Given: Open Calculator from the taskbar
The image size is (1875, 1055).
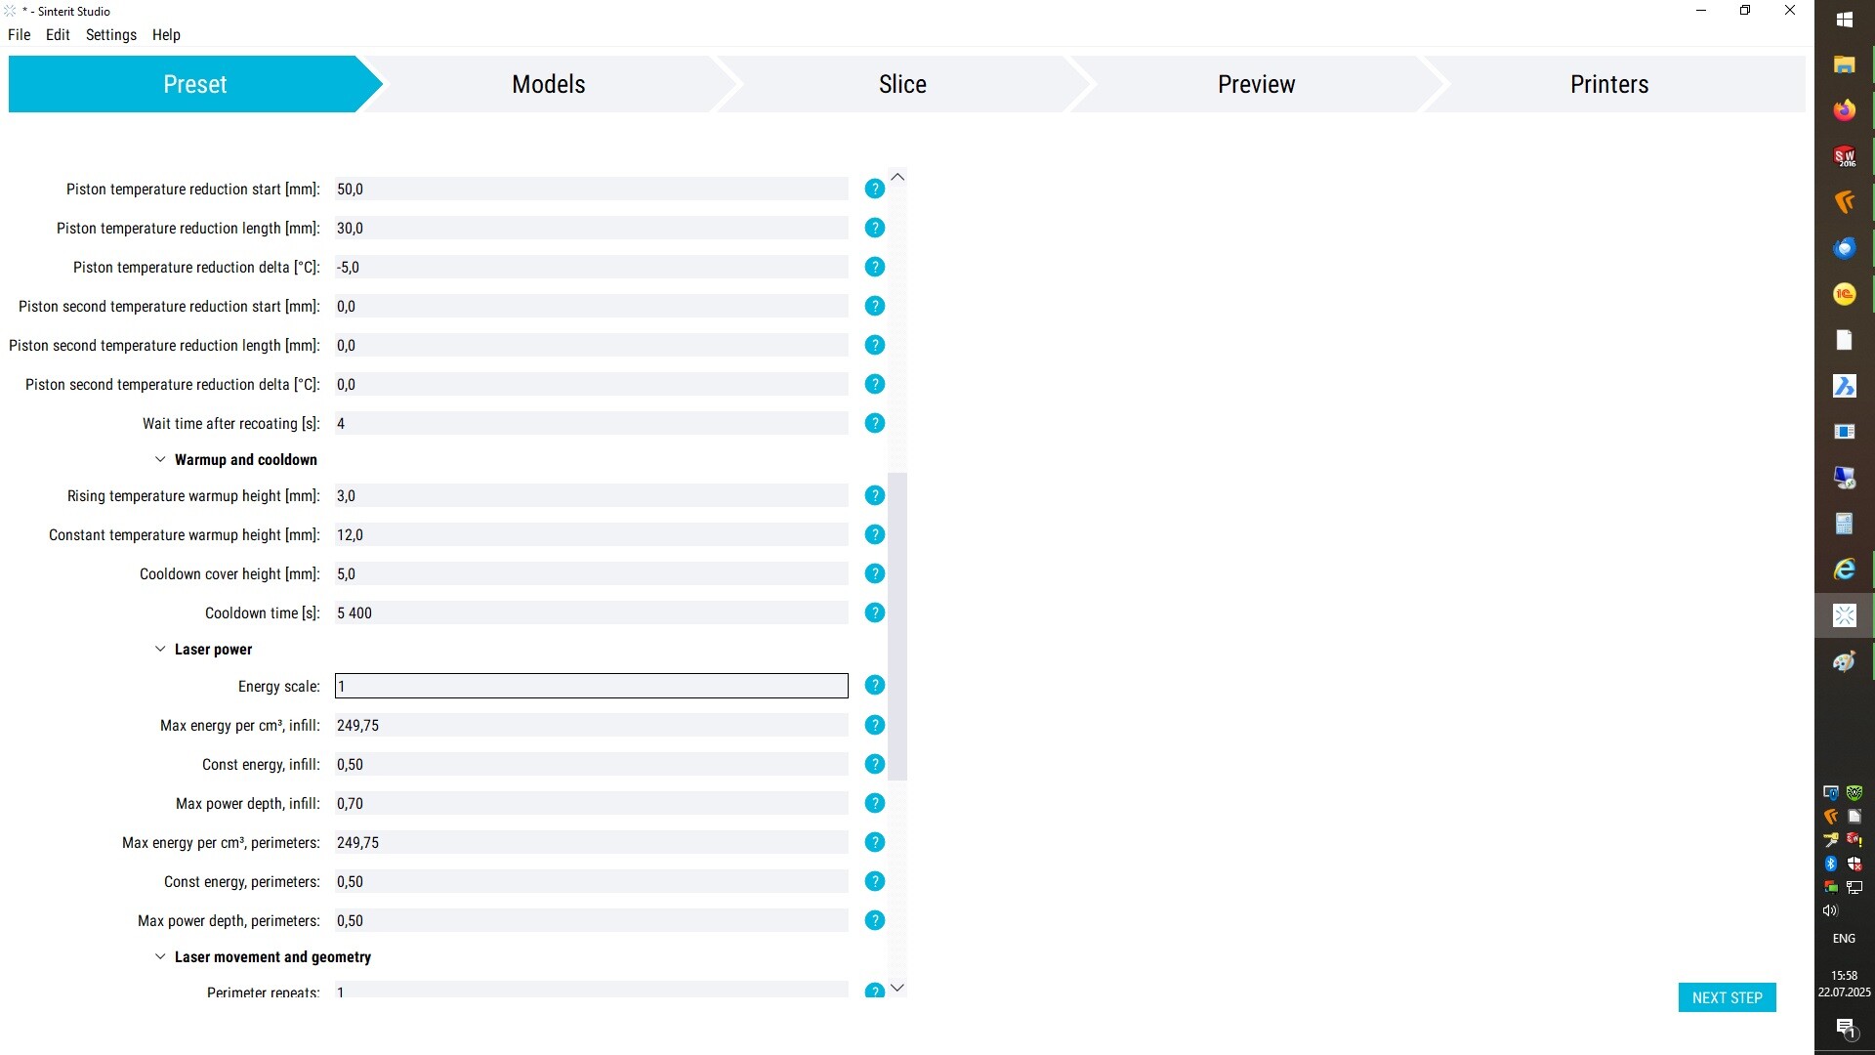Looking at the screenshot, I should coord(1844,524).
